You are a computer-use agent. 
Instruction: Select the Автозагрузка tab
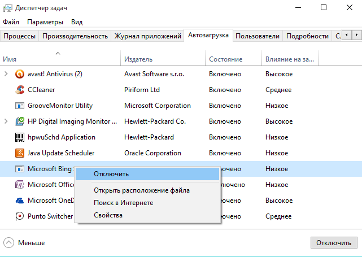tap(208, 35)
